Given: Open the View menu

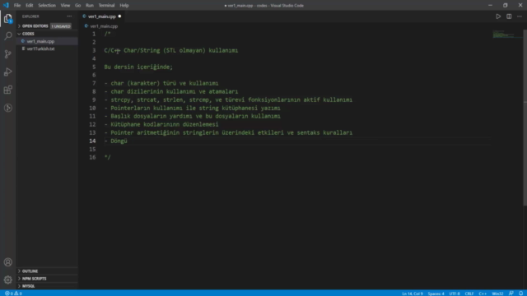Looking at the screenshot, I should click(x=65, y=6).
